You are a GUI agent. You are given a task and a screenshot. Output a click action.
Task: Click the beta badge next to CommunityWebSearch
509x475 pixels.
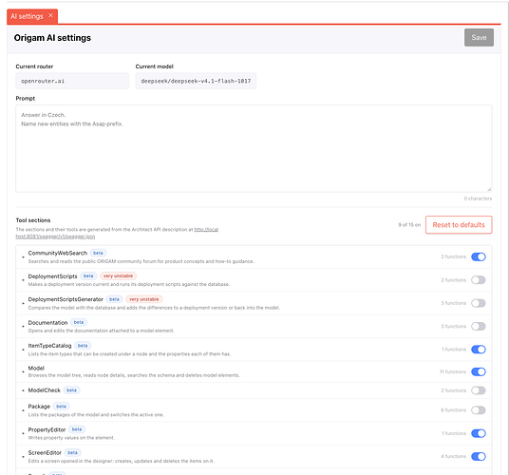(x=98, y=253)
